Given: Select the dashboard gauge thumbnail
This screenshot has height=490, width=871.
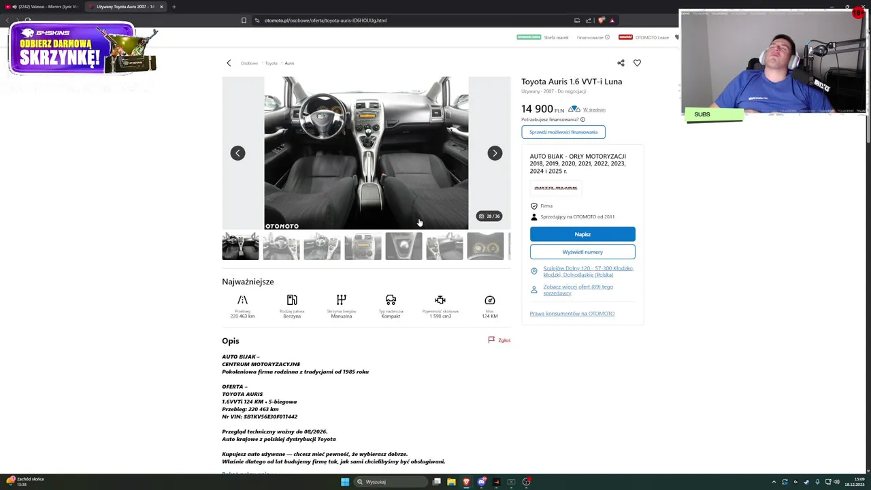Looking at the screenshot, I should (x=485, y=246).
